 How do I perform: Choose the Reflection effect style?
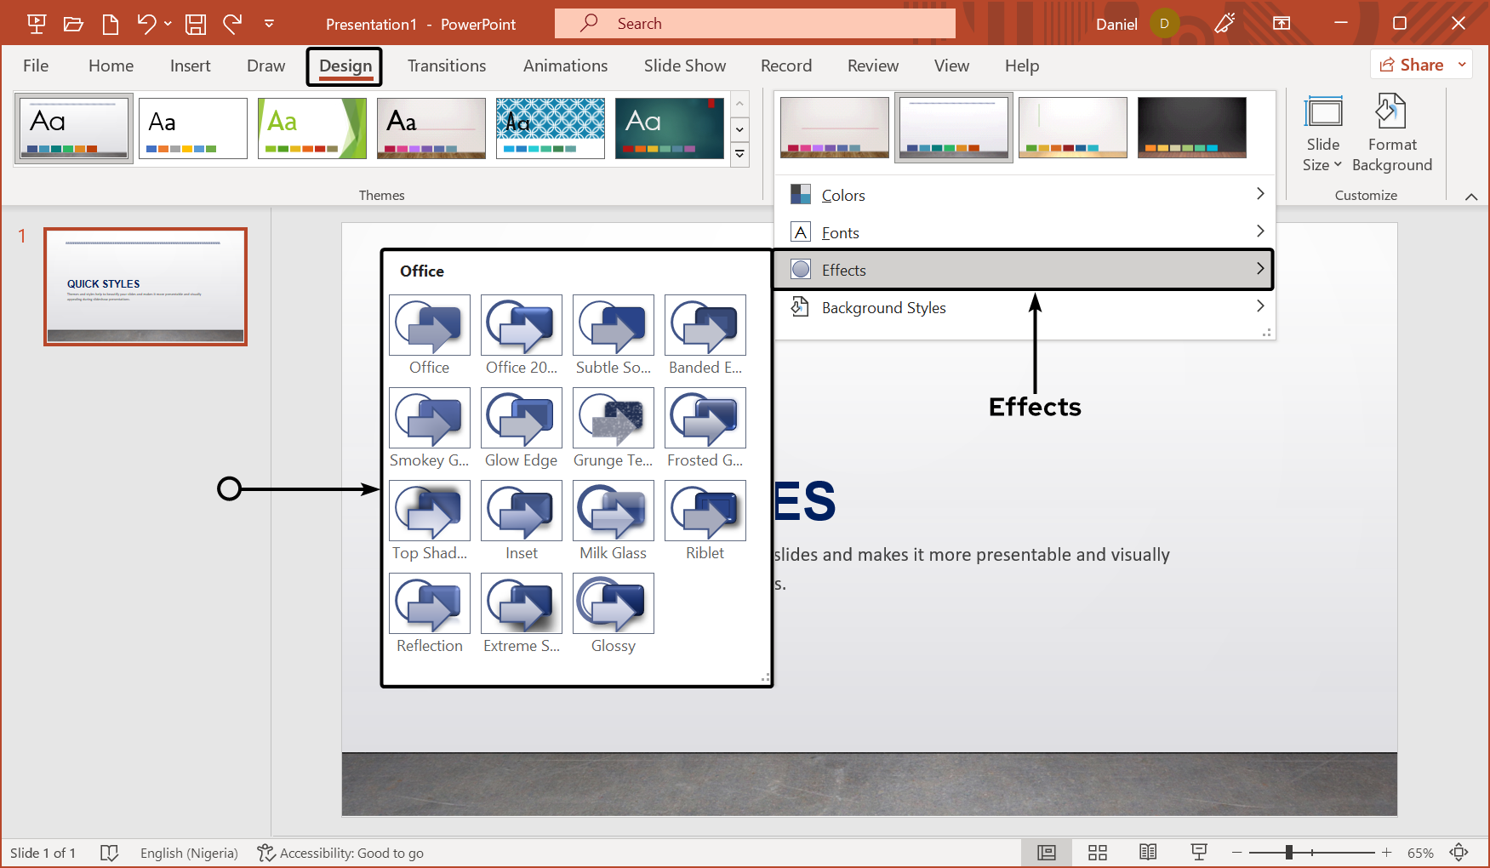(x=429, y=603)
